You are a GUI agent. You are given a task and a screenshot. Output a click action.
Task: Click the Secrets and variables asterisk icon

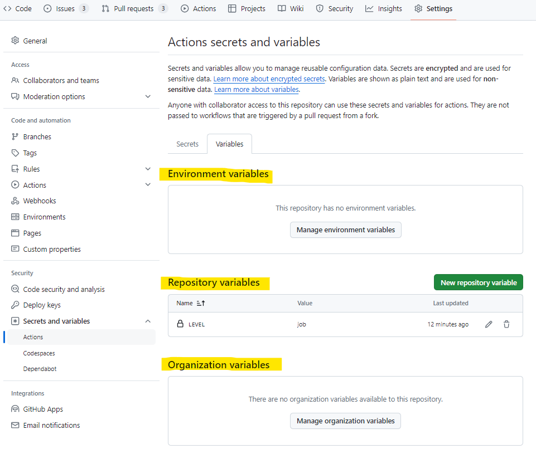[x=15, y=321]
